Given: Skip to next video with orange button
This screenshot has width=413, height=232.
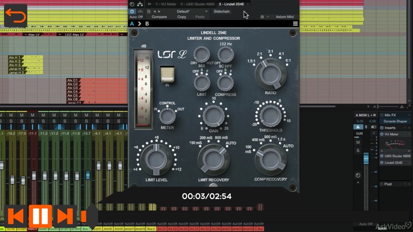Looking at the screenshot, I should coord(65,216).
